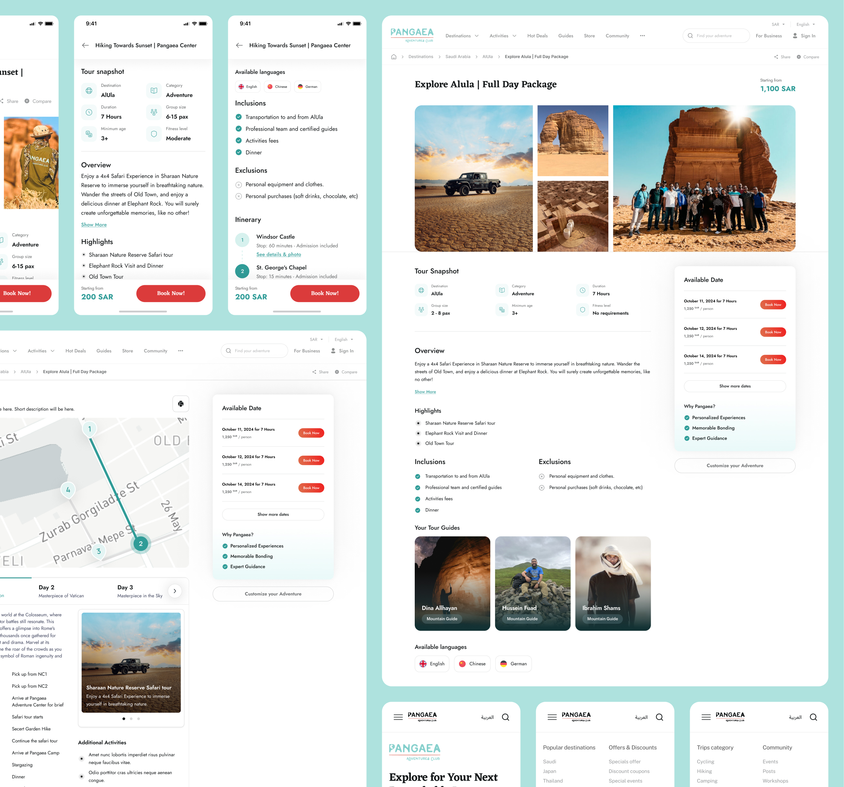Tap the back arrow on Tour snapshot phone screen
844x787 pixels.
(85, 45)
